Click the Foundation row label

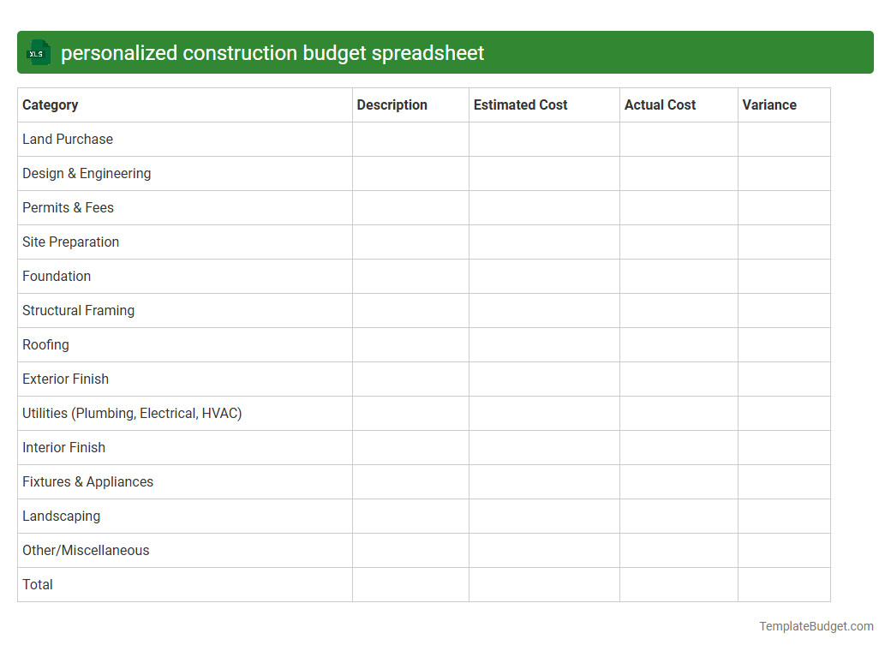[x=57, y=276]
